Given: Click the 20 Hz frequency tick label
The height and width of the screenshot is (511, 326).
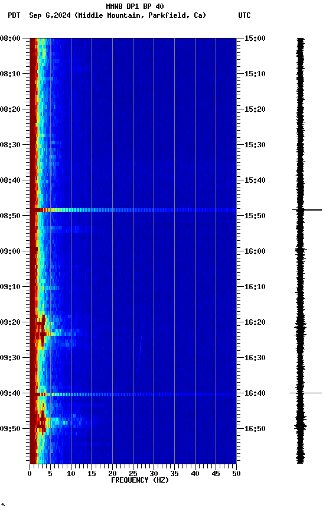Looking at the screenshot, I should pos(112,474).
